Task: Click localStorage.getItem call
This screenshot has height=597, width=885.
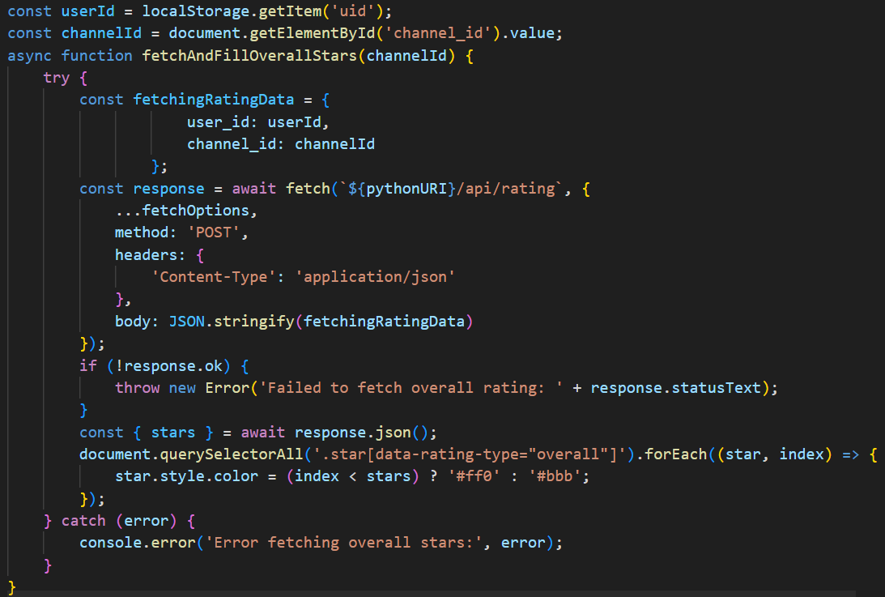Action: [232, 11]
